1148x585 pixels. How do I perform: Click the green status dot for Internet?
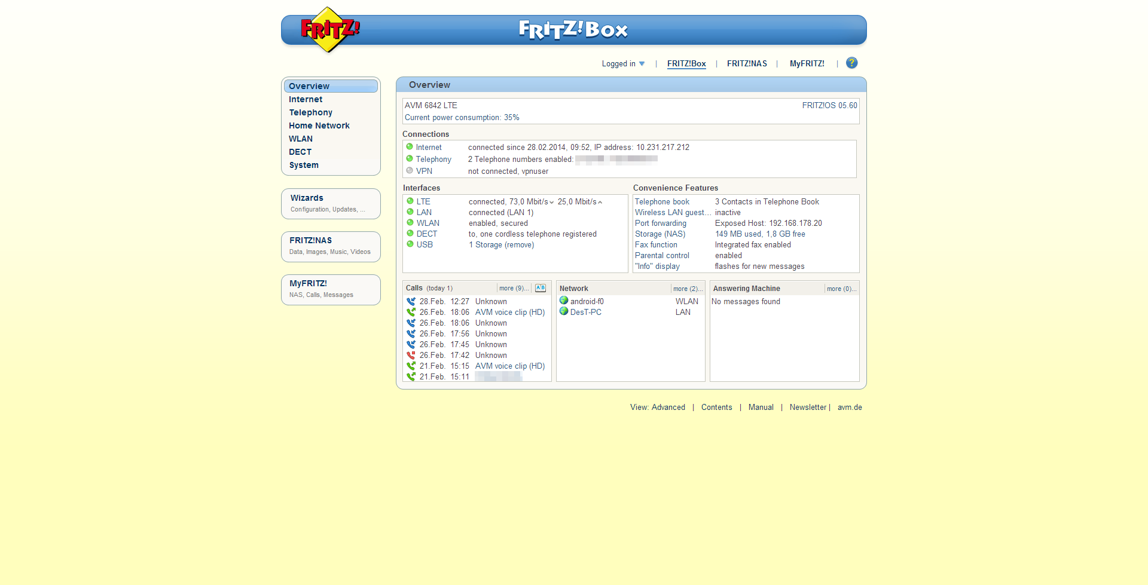[x=410, y=146]
